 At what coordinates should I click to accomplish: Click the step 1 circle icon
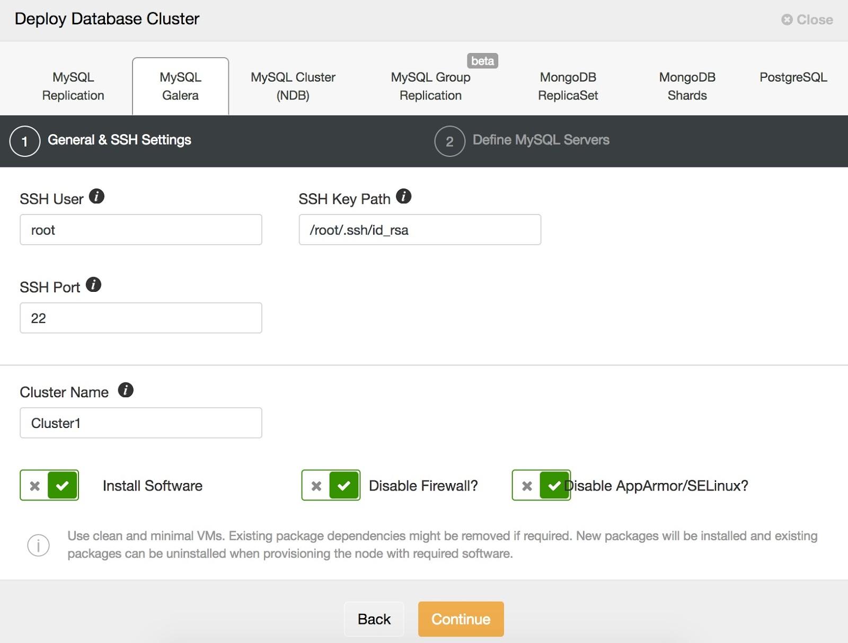click(25, 141)
